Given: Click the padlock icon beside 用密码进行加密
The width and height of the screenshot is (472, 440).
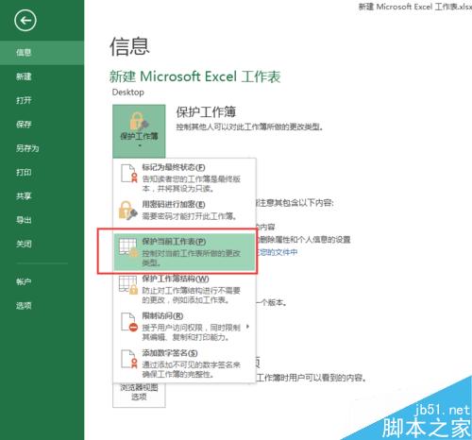Looking at the screenshot, I should click(x=127, y=211).
